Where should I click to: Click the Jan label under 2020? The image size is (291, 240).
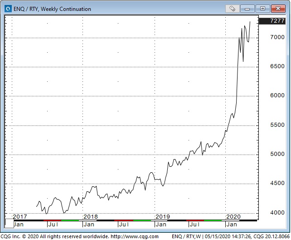point(232,225)
